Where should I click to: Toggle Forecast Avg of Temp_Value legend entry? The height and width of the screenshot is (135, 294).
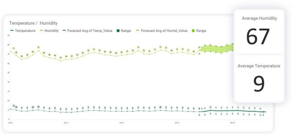(x=90, y=31)
